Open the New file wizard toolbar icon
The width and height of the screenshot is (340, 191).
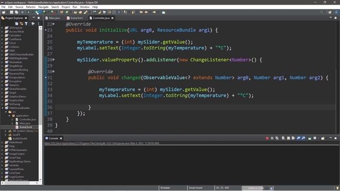click(x=4, y=12)
